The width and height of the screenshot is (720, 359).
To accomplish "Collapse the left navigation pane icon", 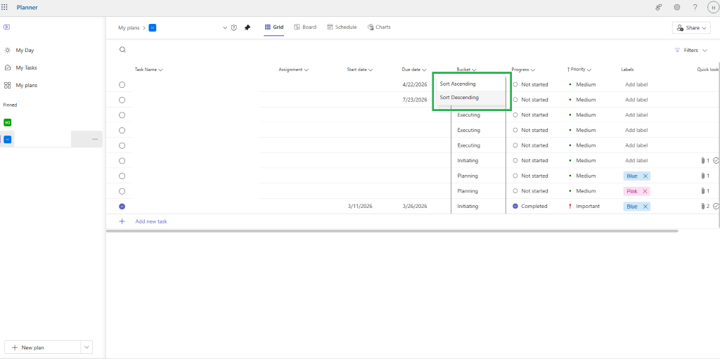I will (x=6, y=27).
